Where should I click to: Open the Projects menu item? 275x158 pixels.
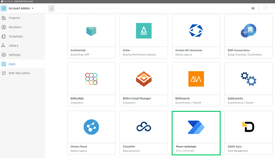tap(14, 18)
